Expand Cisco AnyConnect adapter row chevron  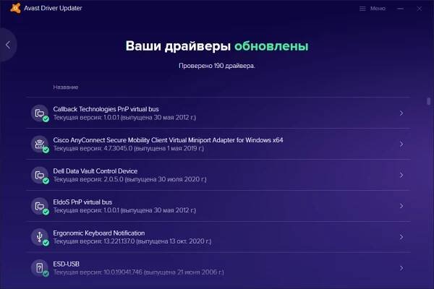pyautogui.click(x=401, y=144)
